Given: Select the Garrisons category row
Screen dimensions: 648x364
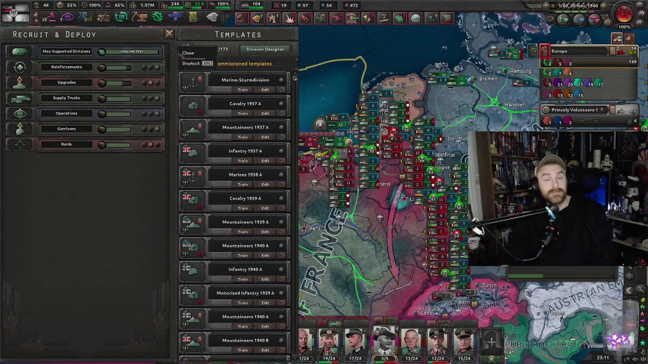Looking at the screenshot, I should pyautogui.click(x=85, y=129).
